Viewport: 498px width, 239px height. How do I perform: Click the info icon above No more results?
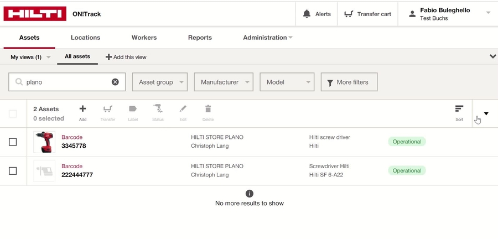point(250,193)
